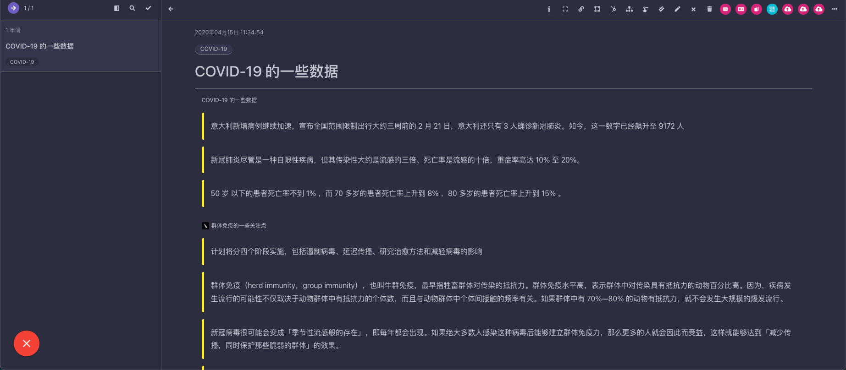Select the 'COVID-19 的一些数据' note in list
This screenshot has height=370, width=846.
pyautogui.click(x=80, y=46)
